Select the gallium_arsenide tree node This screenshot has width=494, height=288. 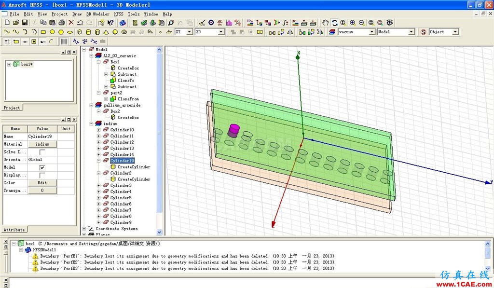pyautogui.click(x=122, y=105)
